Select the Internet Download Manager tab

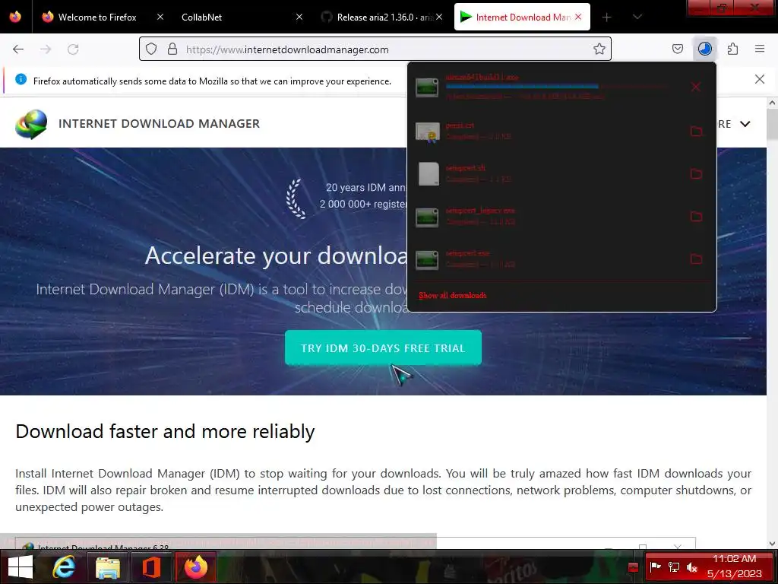[x=522, y=17]
